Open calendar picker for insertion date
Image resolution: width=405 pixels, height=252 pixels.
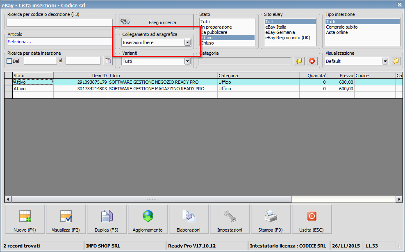(x=108, y=61)
